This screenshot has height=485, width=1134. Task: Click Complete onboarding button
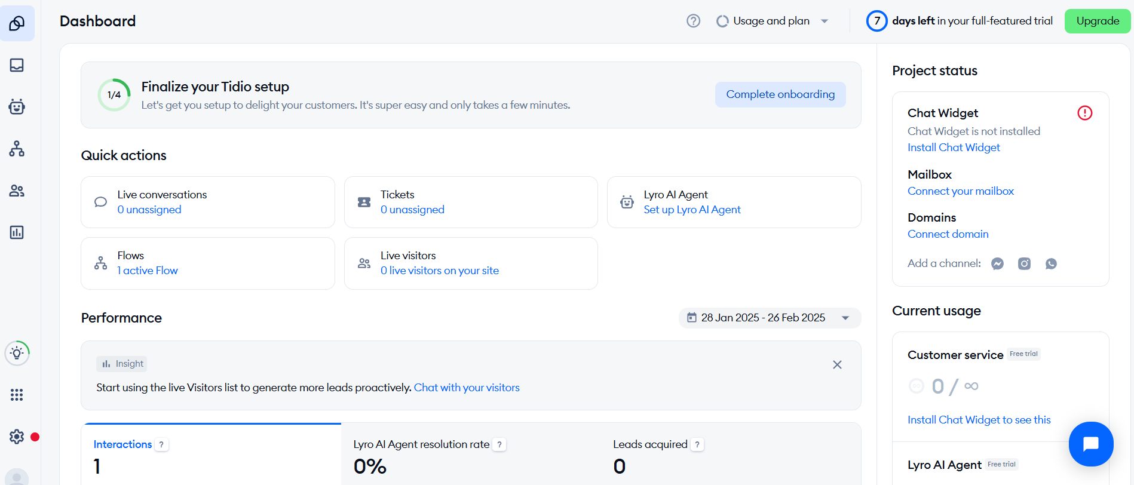pyautogui.click(x=780, y=94)
